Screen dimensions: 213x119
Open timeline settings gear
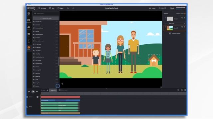pyautogui.click(x=185, y=90)
